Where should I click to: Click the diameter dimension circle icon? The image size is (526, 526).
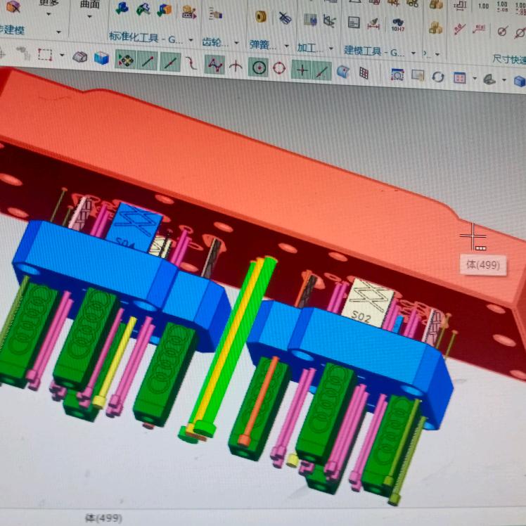coord(502,32)
